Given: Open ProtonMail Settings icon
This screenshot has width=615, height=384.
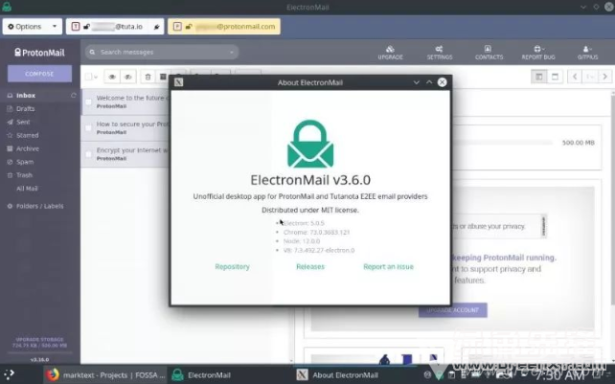Looking at the screenshot, I should point(440,52).
